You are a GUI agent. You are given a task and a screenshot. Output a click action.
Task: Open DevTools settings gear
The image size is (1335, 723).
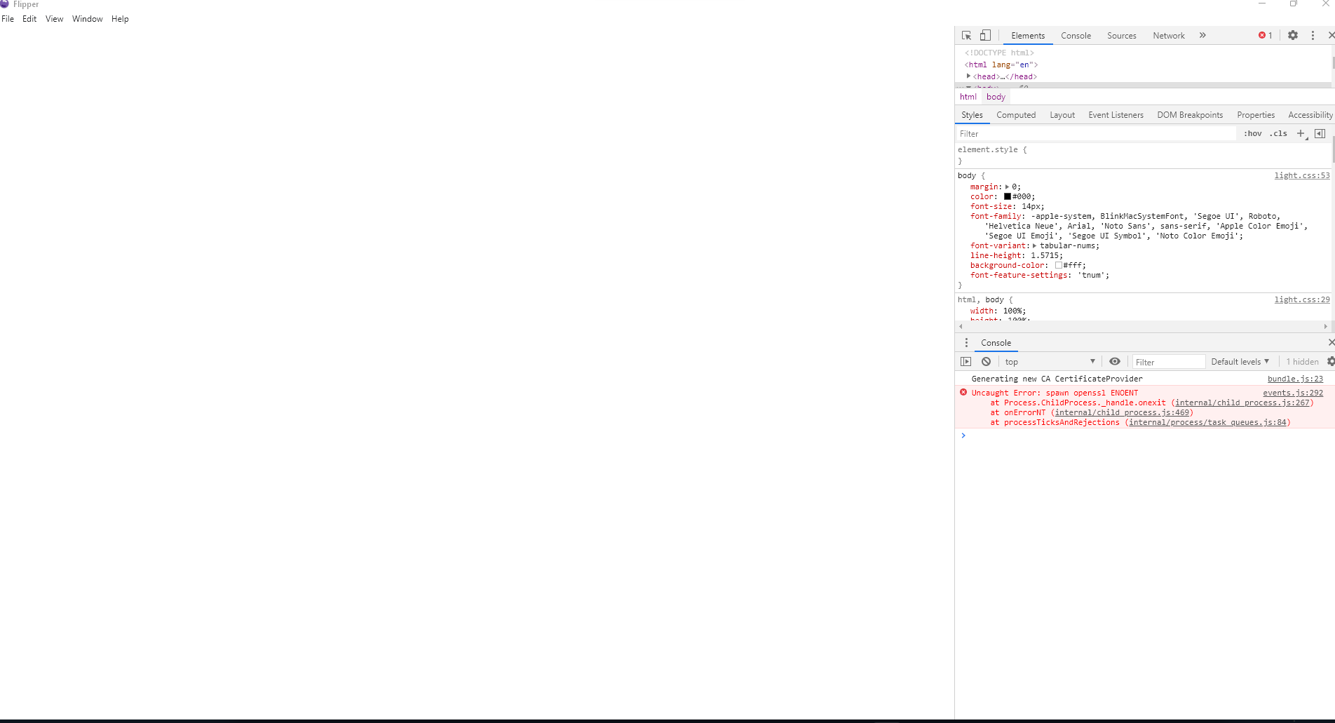(1292, 35)
